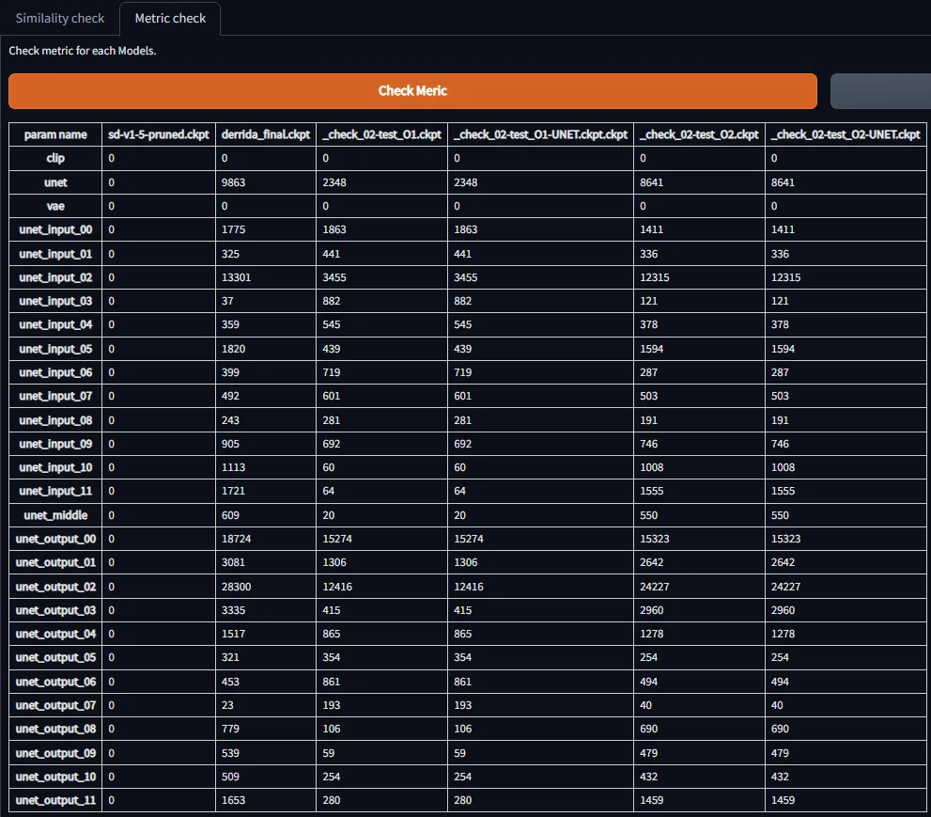Click the 37 cell for unet_input_03
The image size is (931, 817).
266,301
